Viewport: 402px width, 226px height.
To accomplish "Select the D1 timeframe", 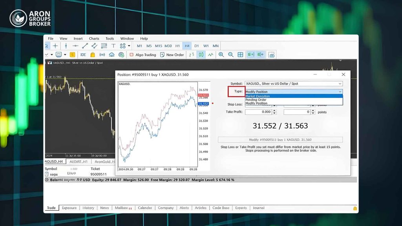I will tap(197, 46).
